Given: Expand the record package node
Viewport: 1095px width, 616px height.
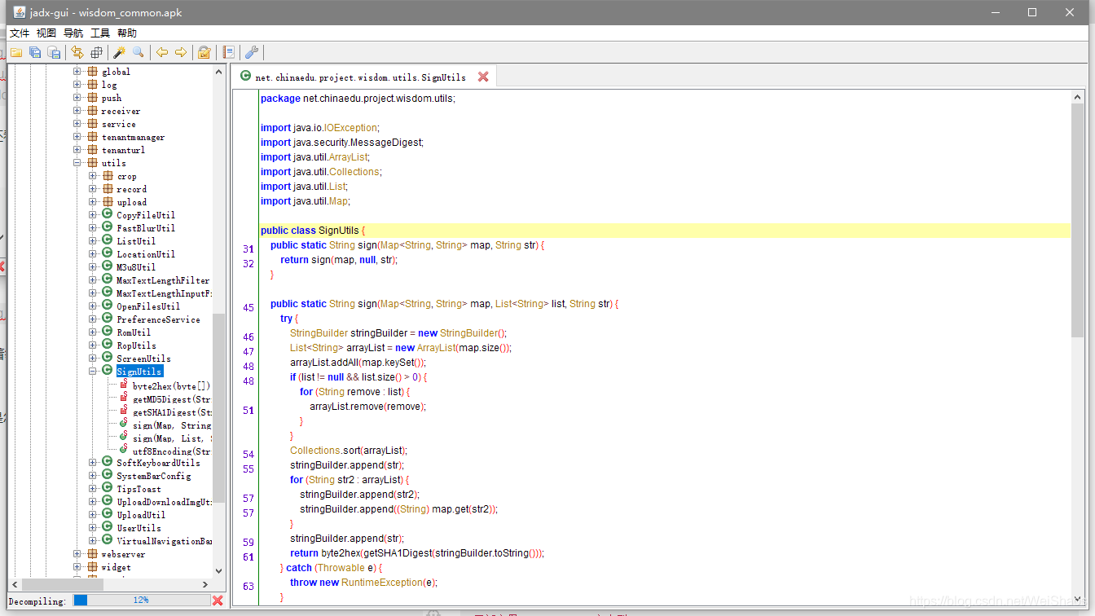Looking at the screenshot, I should point(93,188).
